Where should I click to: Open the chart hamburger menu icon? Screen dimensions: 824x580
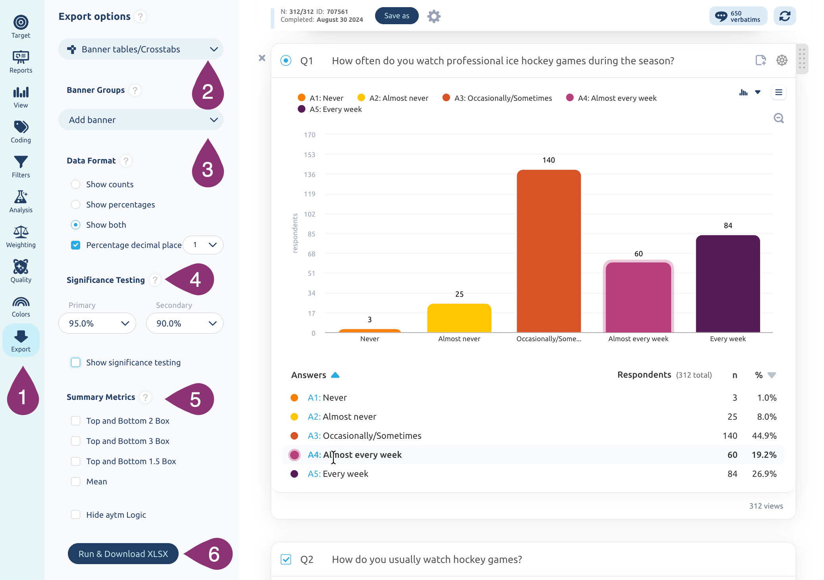[x=778, y=92]
